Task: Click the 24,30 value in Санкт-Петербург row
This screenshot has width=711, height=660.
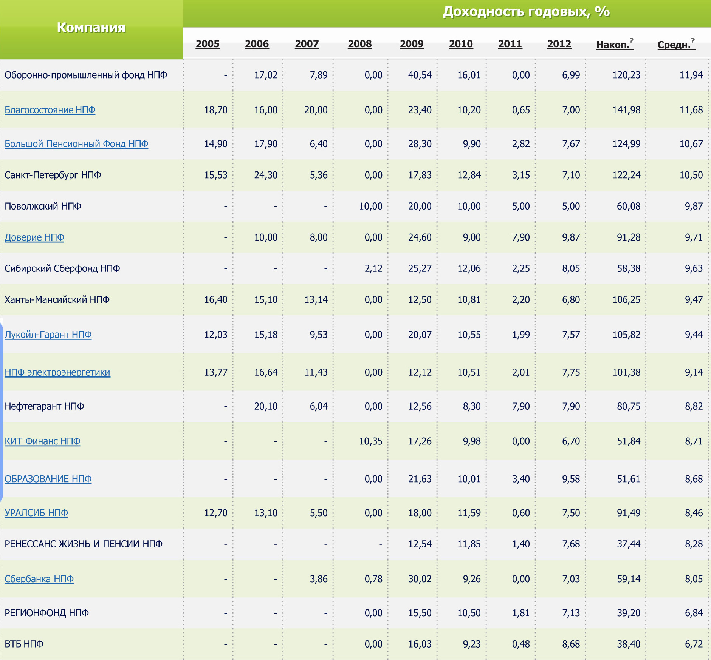Action: tap(266, 175)
